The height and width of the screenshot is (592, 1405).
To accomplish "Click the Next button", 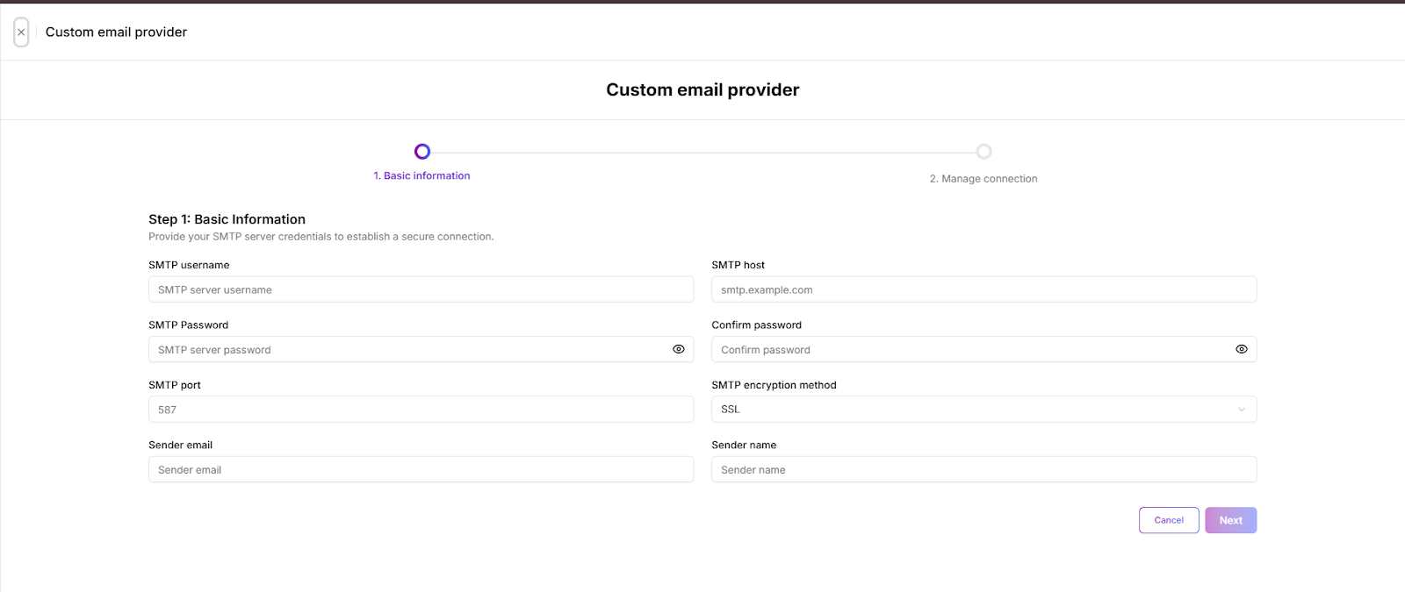I will (1230, 520).
